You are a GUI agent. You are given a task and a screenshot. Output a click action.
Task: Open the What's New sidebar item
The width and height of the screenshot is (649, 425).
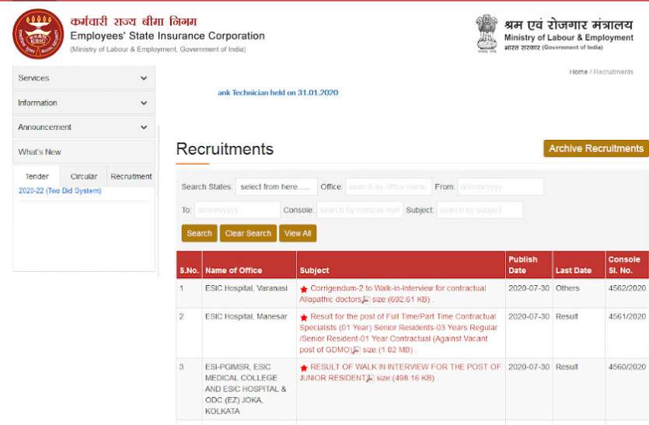coord(84,152)
